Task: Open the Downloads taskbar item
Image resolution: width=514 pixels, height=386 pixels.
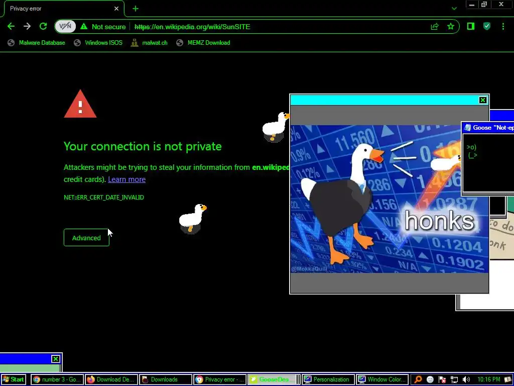Action: [x=166, y=379]
